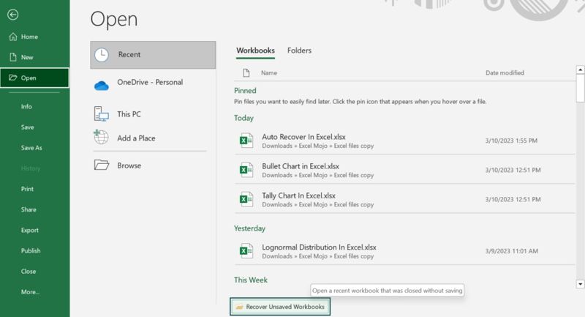Image resolution: width=585 pixels, height=317 pixels.
Task: Click Excel icon beside Auto Recover In Excel.xlsx
Action: click(246, 141)
